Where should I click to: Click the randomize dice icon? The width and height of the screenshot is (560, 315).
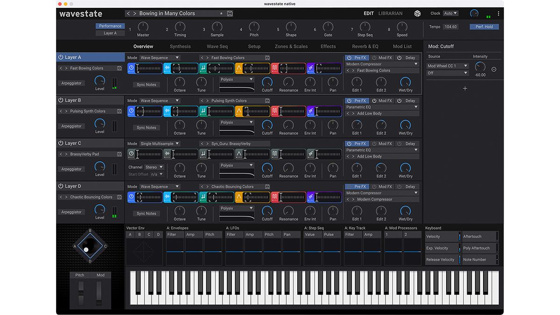[x=417, y=14]
